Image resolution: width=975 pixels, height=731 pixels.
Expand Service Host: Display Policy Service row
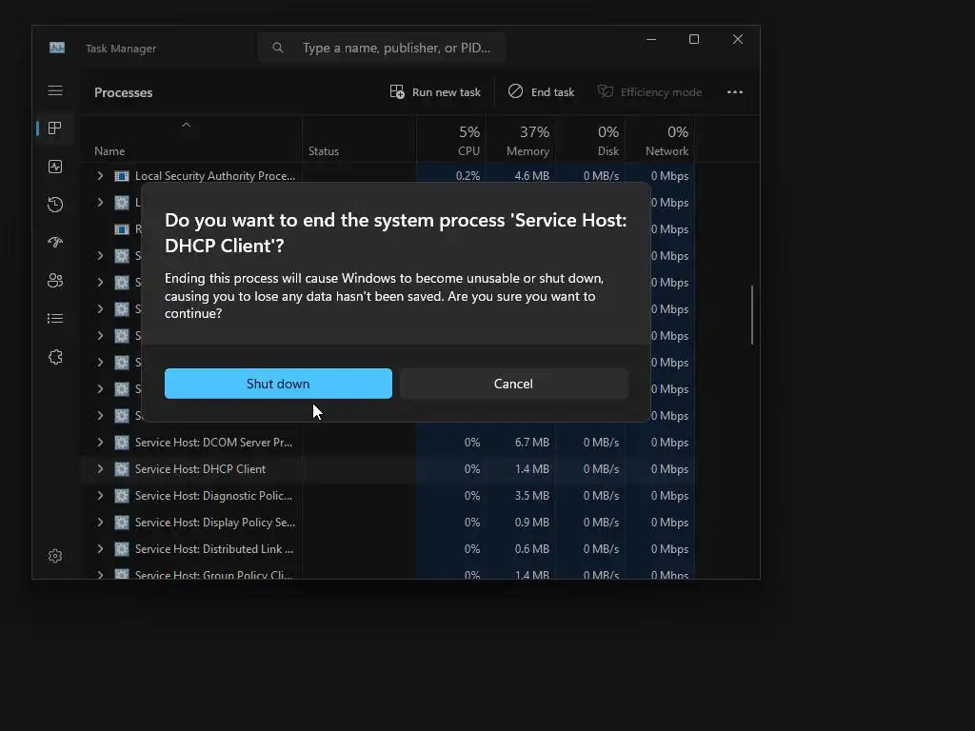point(100,523)
